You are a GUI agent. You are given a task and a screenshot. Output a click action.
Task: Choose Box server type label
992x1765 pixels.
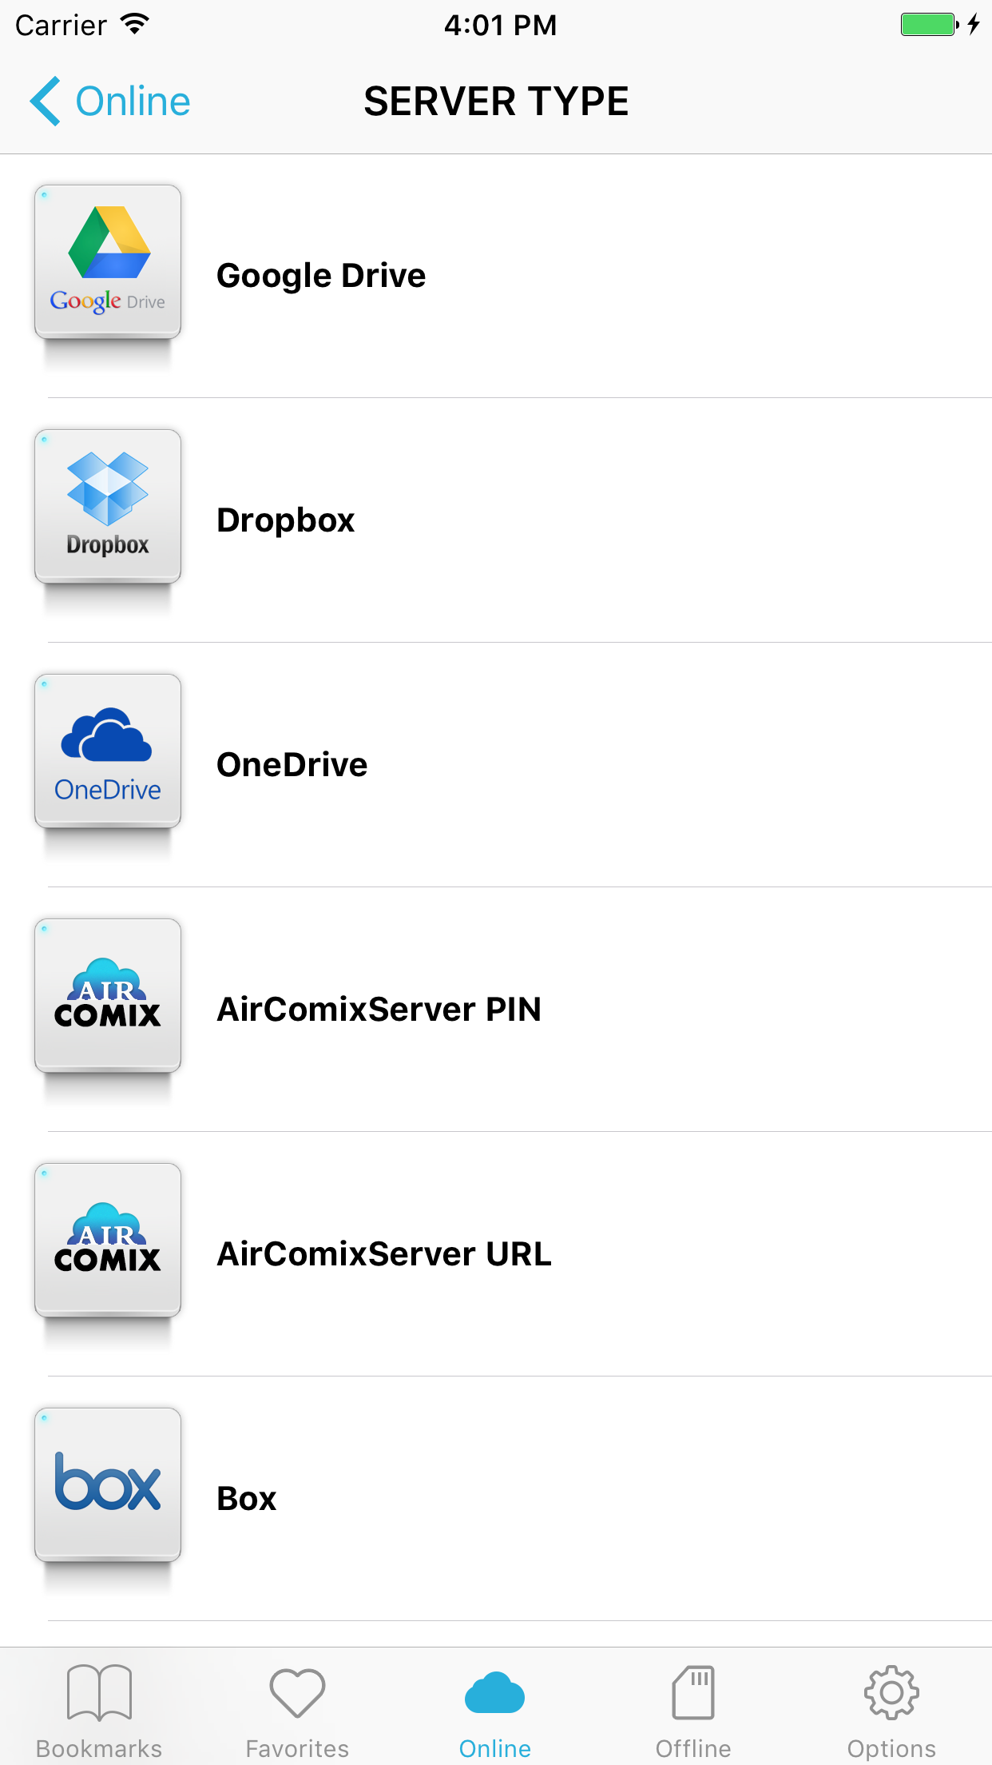(247, 1499)
